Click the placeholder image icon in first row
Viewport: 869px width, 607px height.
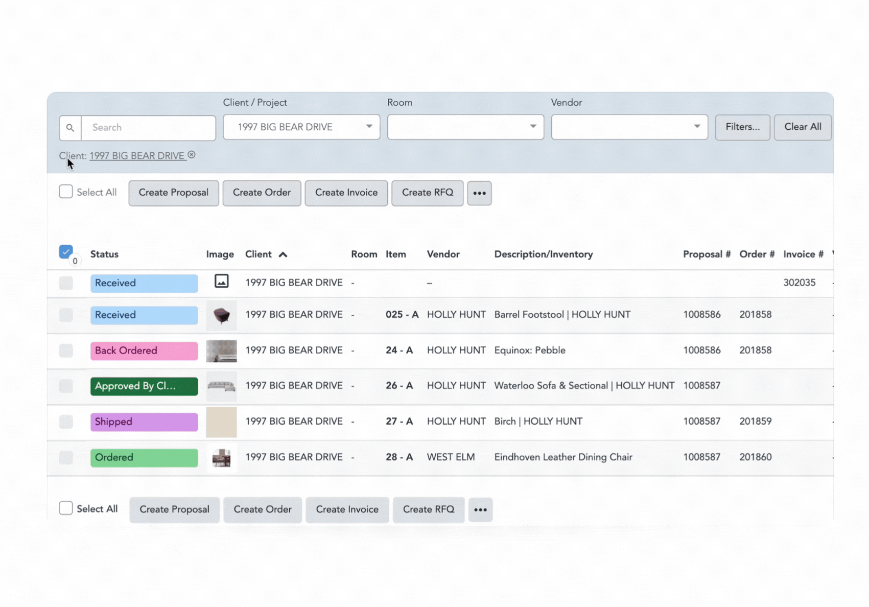coord(221,282)
